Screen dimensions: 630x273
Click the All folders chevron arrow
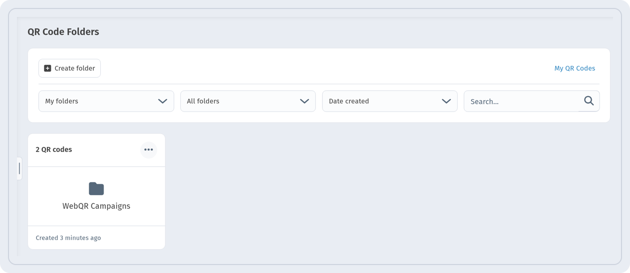(x=305, y=101)
